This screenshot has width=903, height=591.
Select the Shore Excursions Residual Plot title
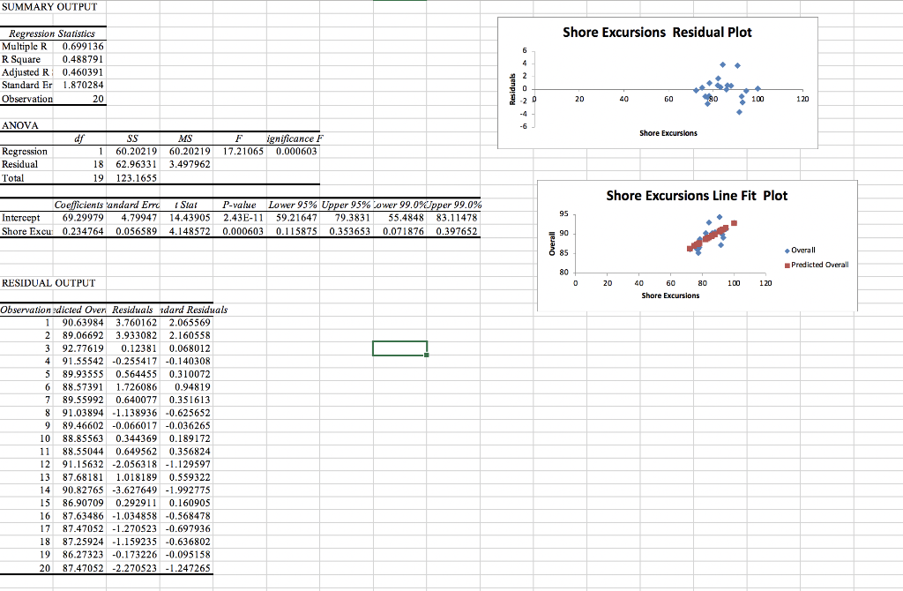[657, 33]
